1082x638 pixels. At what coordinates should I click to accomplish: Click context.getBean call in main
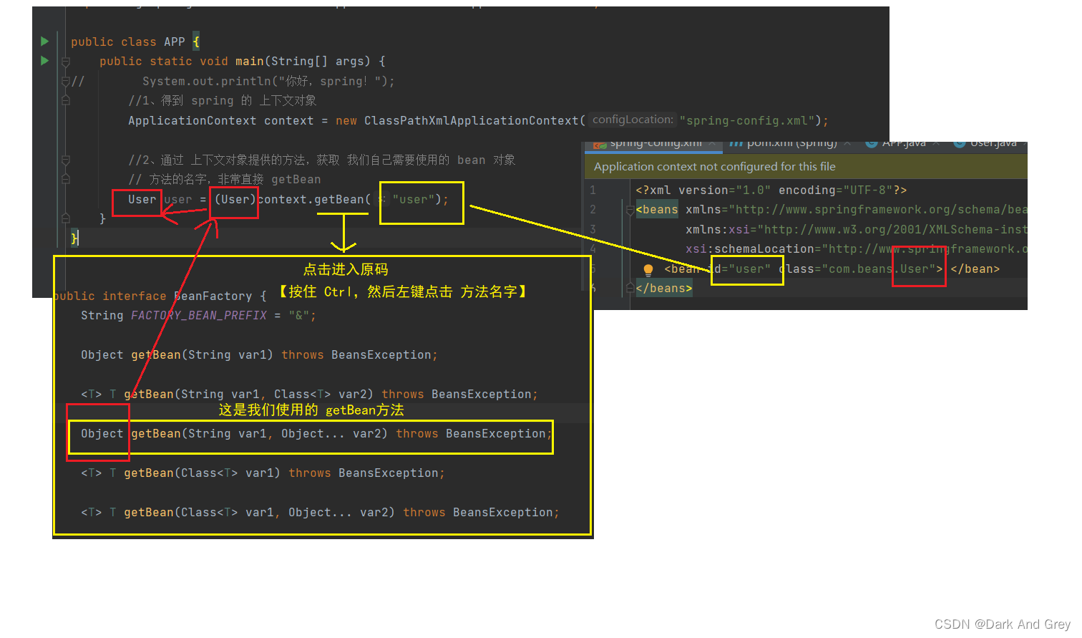[x=311, y=199]
